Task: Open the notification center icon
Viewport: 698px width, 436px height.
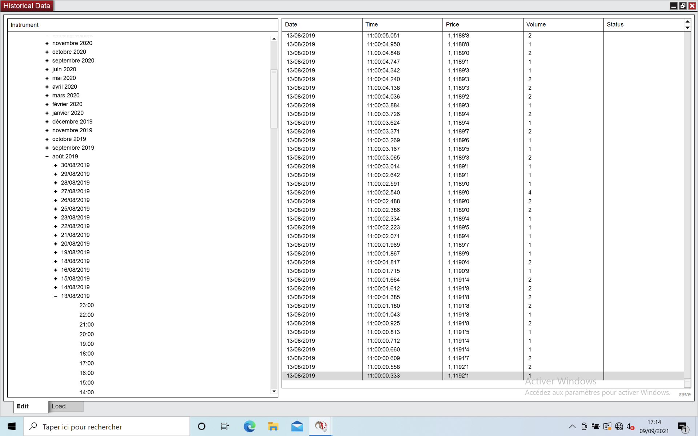Action: click(682, 427)
